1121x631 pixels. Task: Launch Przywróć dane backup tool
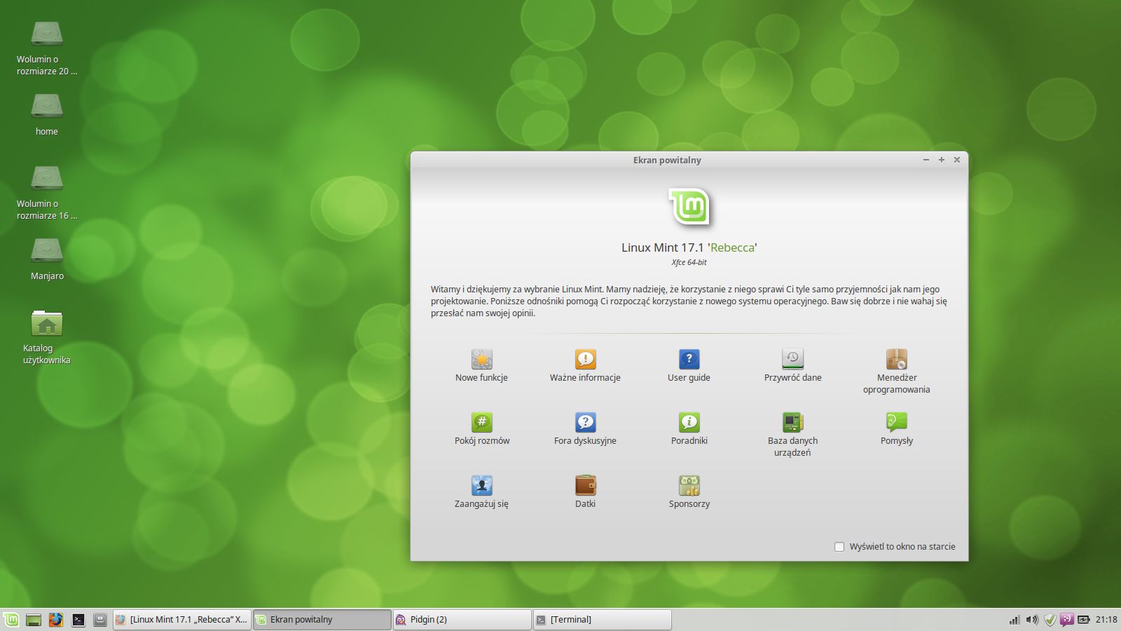[x=792, y=360]
